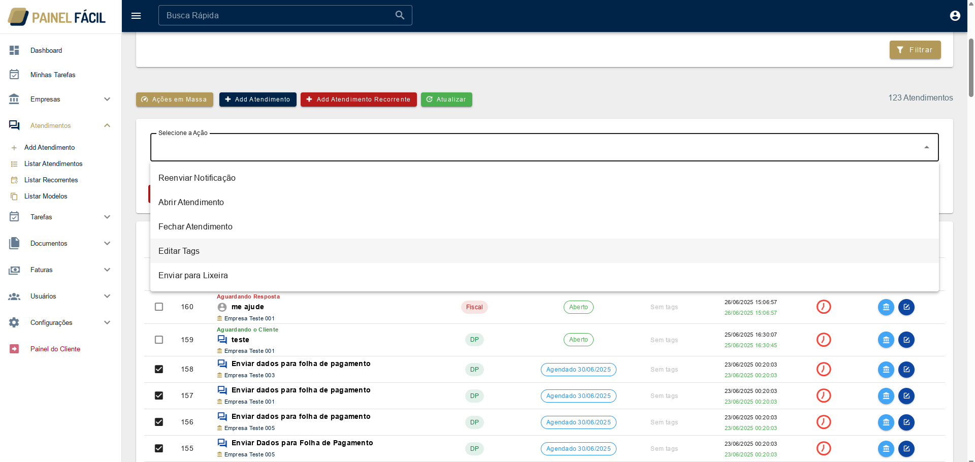Click Add Atendimento Recorrente button
The height and width of the screenshot is (462, 975).
coord(359,100)
